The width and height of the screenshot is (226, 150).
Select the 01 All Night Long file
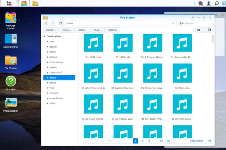pos(182,107)
